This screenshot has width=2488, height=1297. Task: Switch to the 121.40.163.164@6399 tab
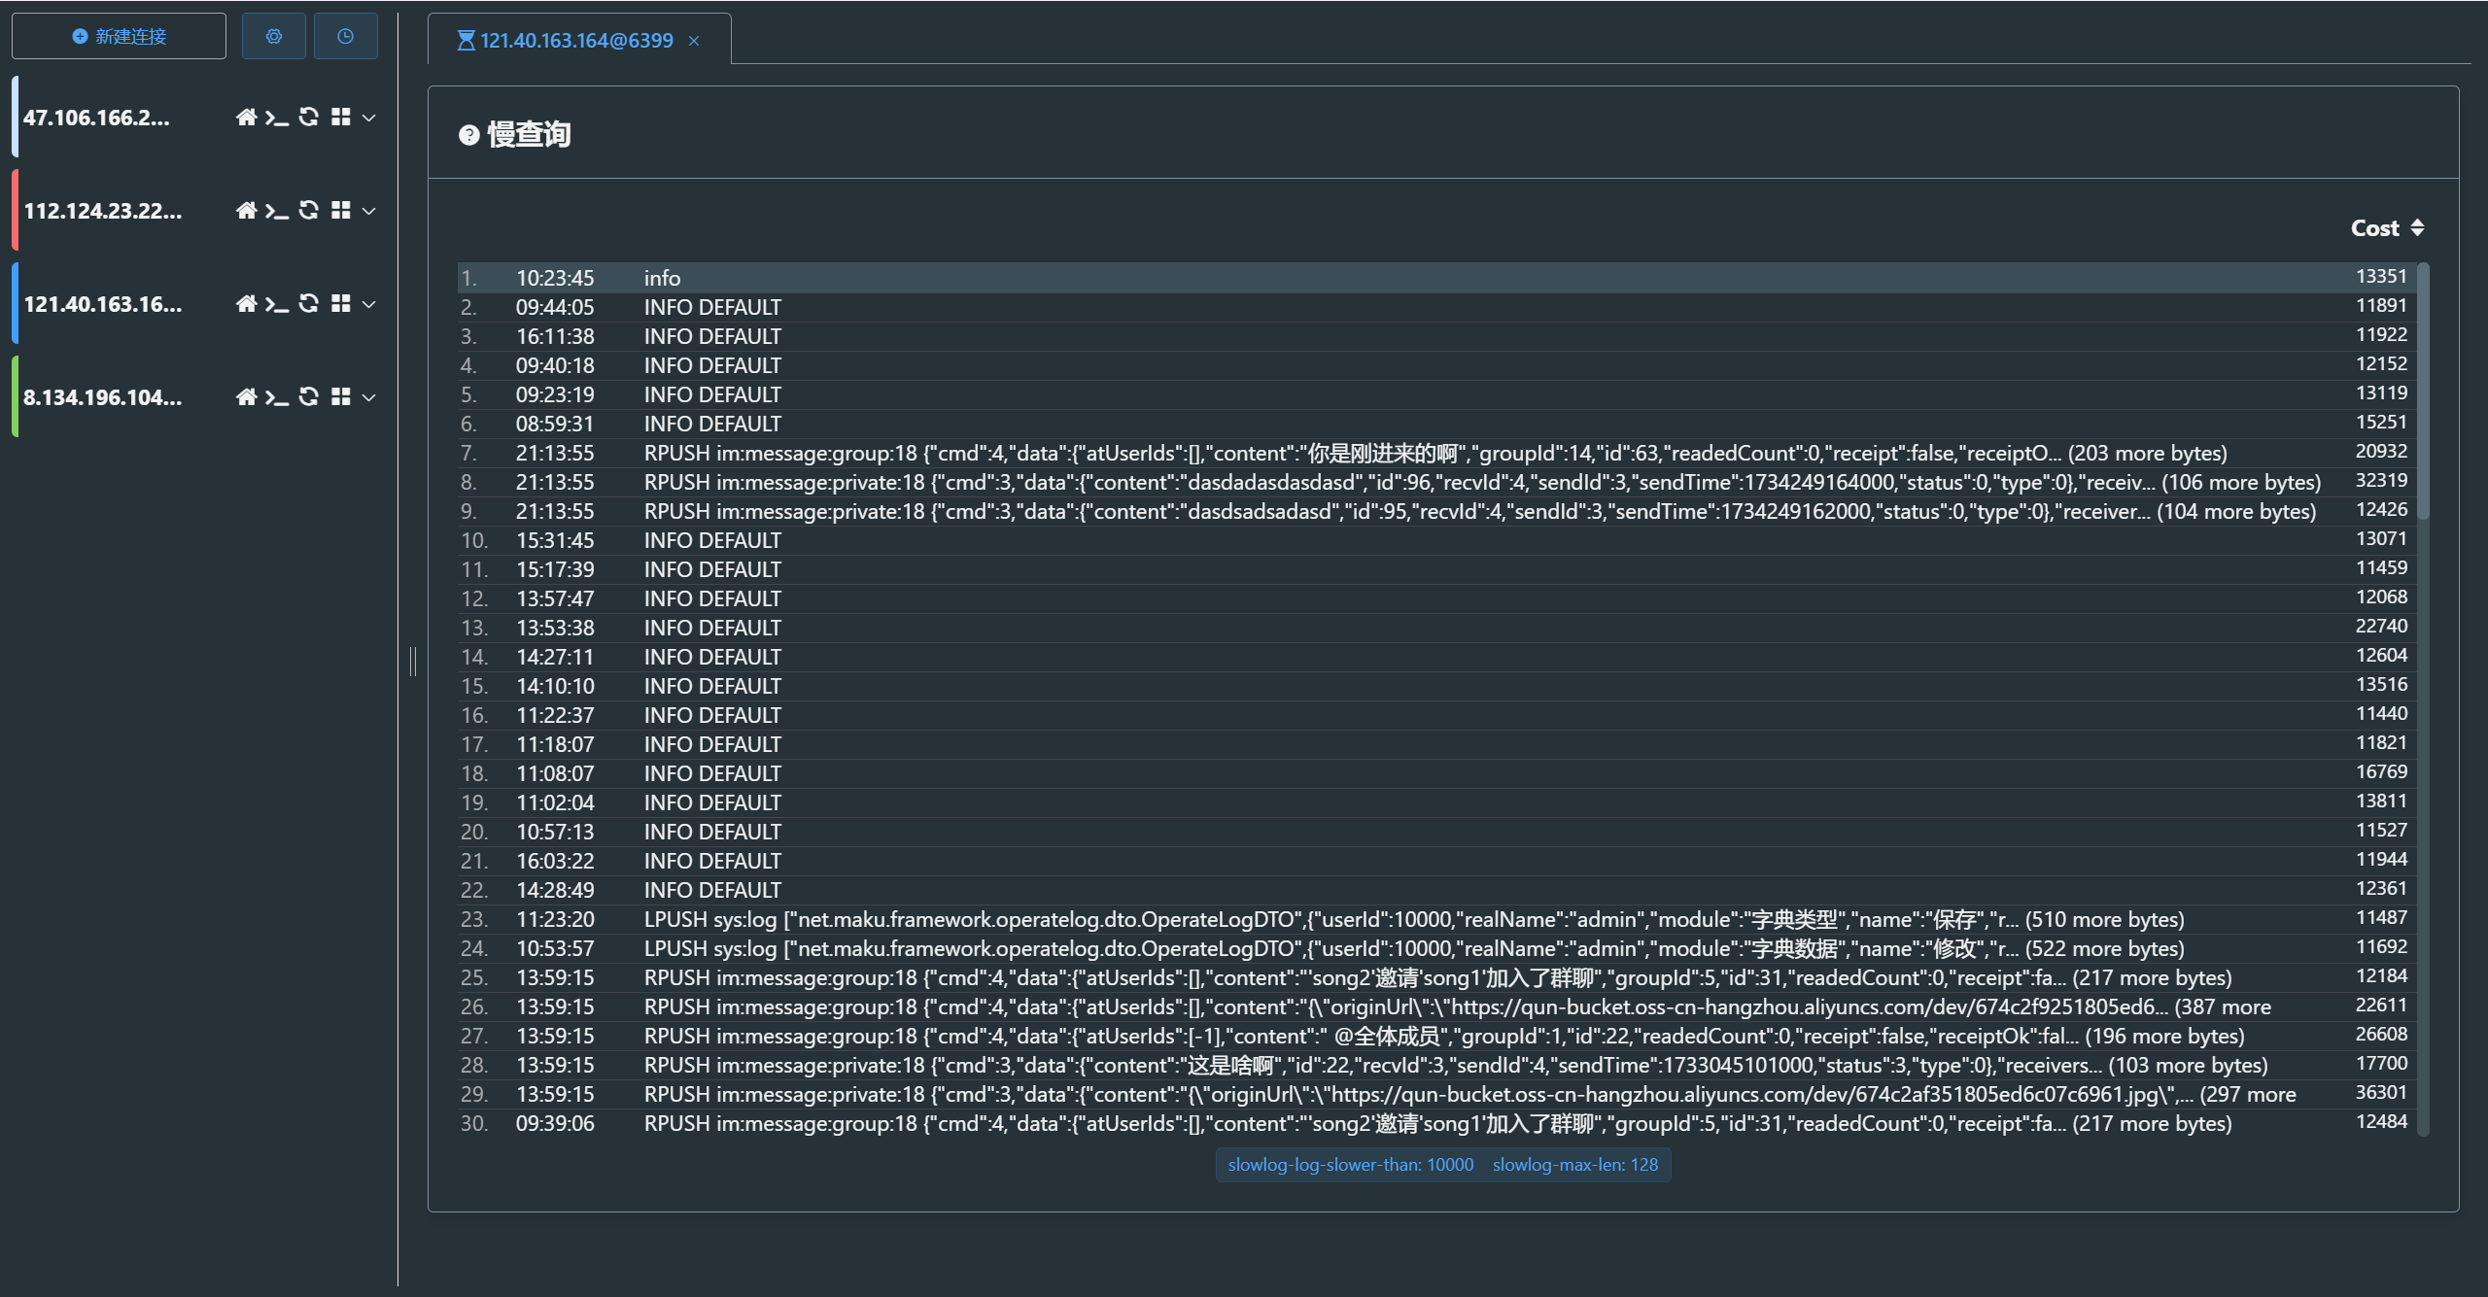click(x=575, y=41)
